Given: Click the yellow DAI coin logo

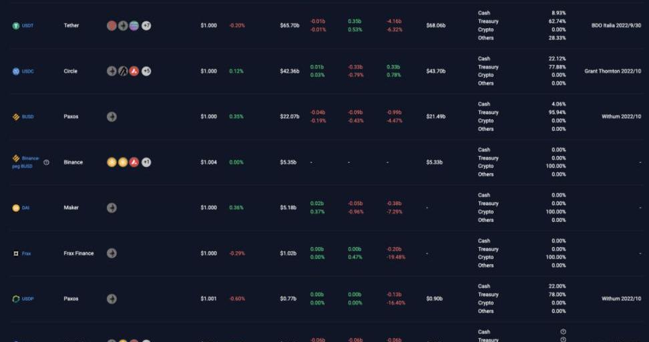Looking at the screenshot, I should coord(16,208).
